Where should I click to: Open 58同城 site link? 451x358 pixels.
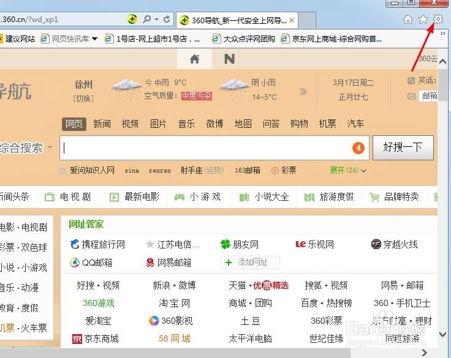click(175, 339)
